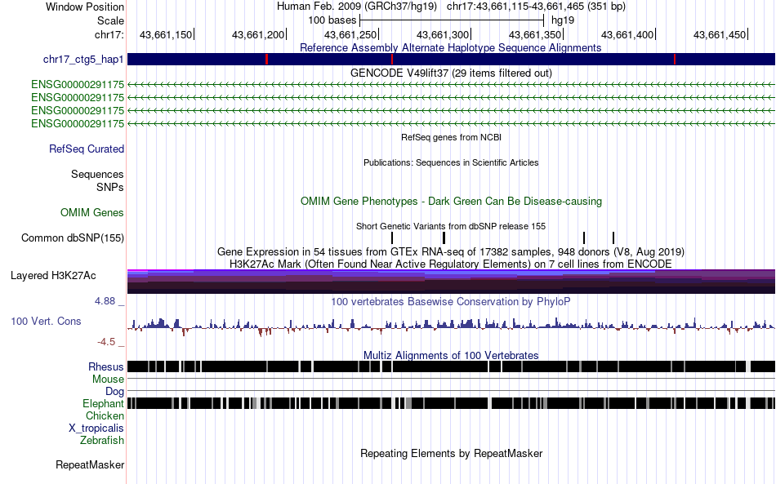This screenshot has width=776, height=484.
Task: Click the PhyloP conservation histogram
Action: 451,326
